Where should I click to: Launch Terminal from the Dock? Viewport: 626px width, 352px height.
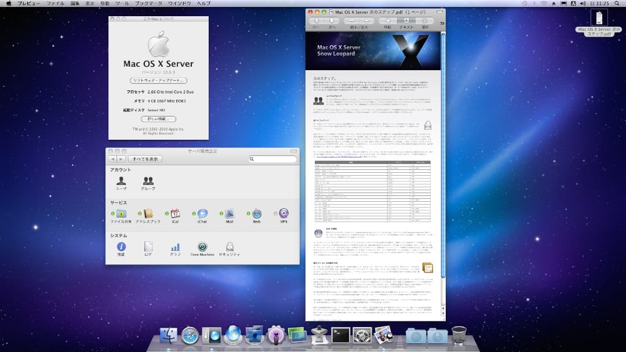tap(340, 335)
